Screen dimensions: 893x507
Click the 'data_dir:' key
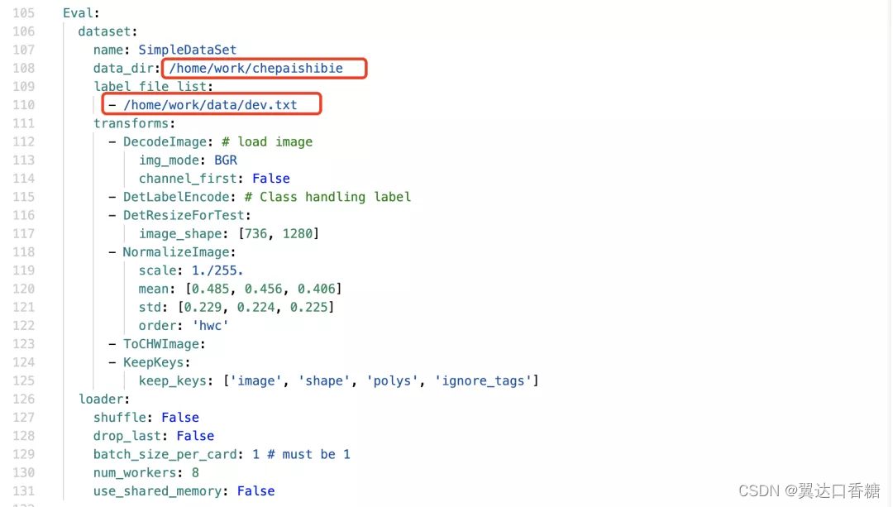127,69
